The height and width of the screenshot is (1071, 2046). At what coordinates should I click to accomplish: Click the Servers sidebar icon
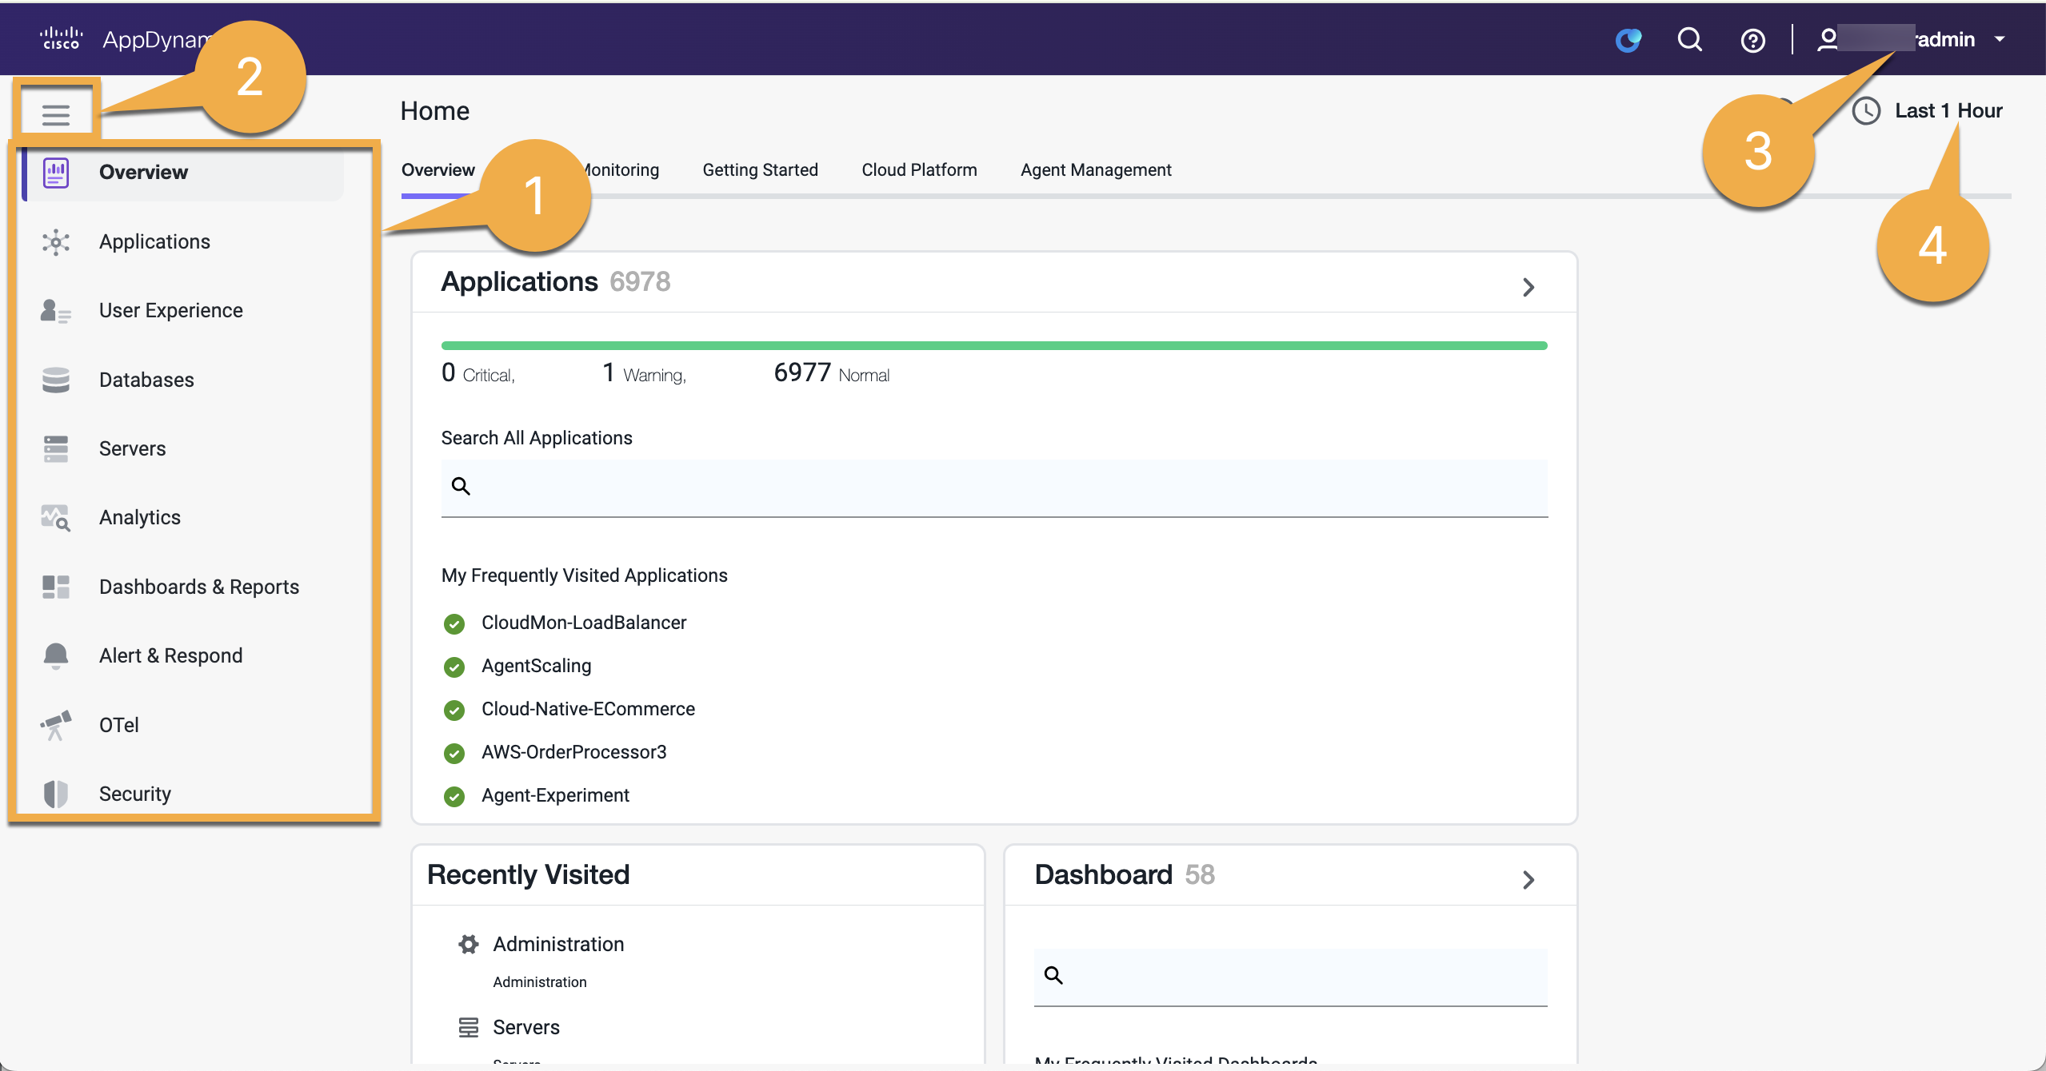click(x=55, y=448)
